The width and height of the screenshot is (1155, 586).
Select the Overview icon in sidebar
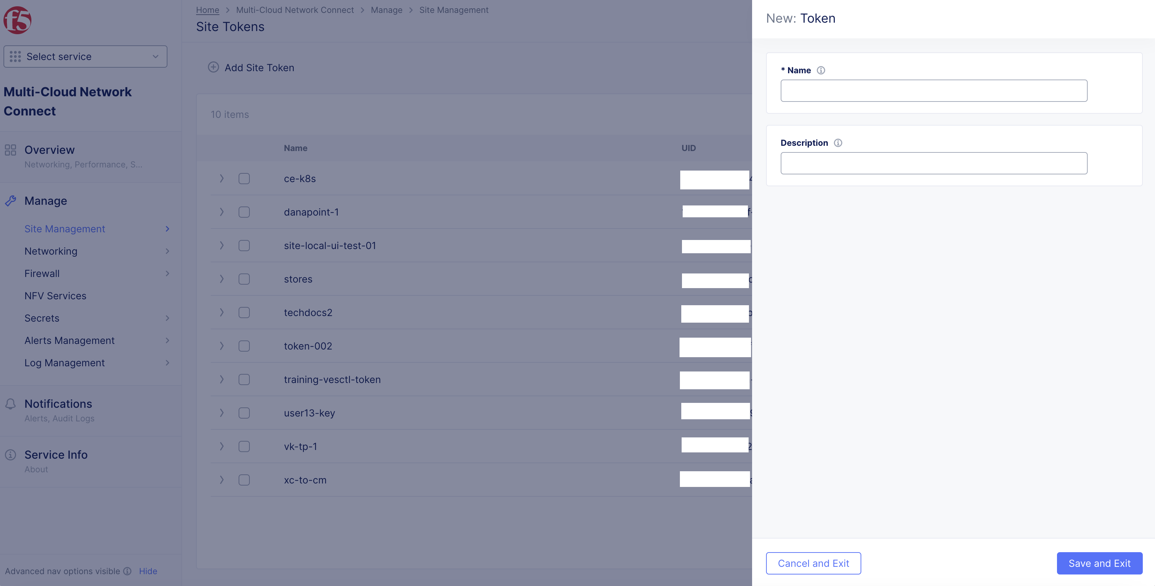10,150
